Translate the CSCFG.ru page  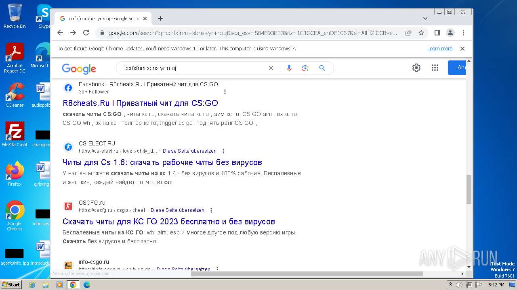(x=177, y=210)
